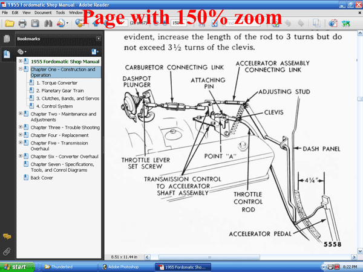Open a file with the folder icon
Image resolution: width=363 pixels, height=272 pixels.
9,23
